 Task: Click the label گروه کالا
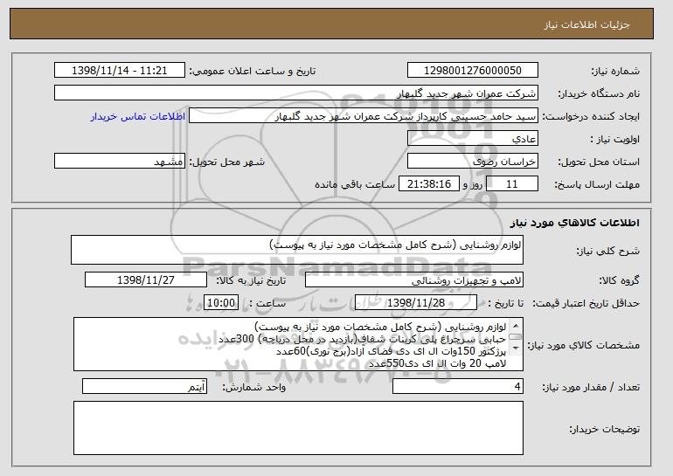point(620,281)
